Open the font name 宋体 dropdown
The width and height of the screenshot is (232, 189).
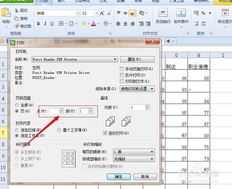[78, 13]
